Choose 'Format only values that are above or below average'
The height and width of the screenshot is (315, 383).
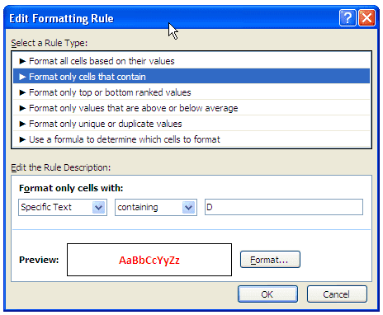pos(191,108)
